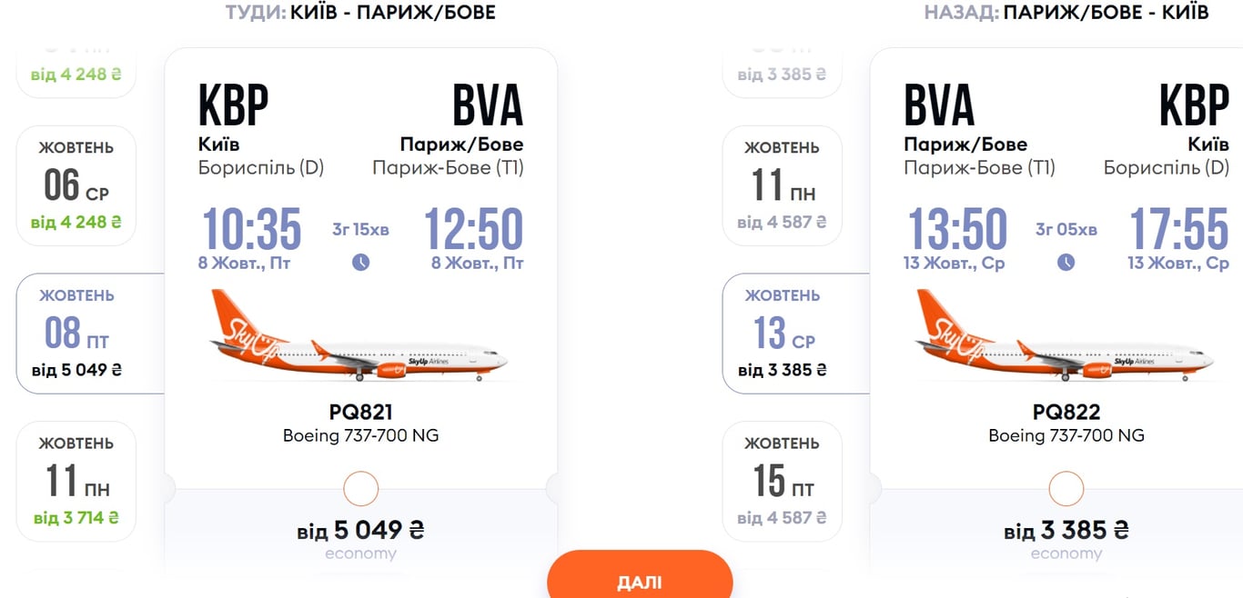The width and height of the screenshot is (1243, 598).
Task: Click the partially visible top outbound date від 4 248 ₴
Action: tap(76, 75)
